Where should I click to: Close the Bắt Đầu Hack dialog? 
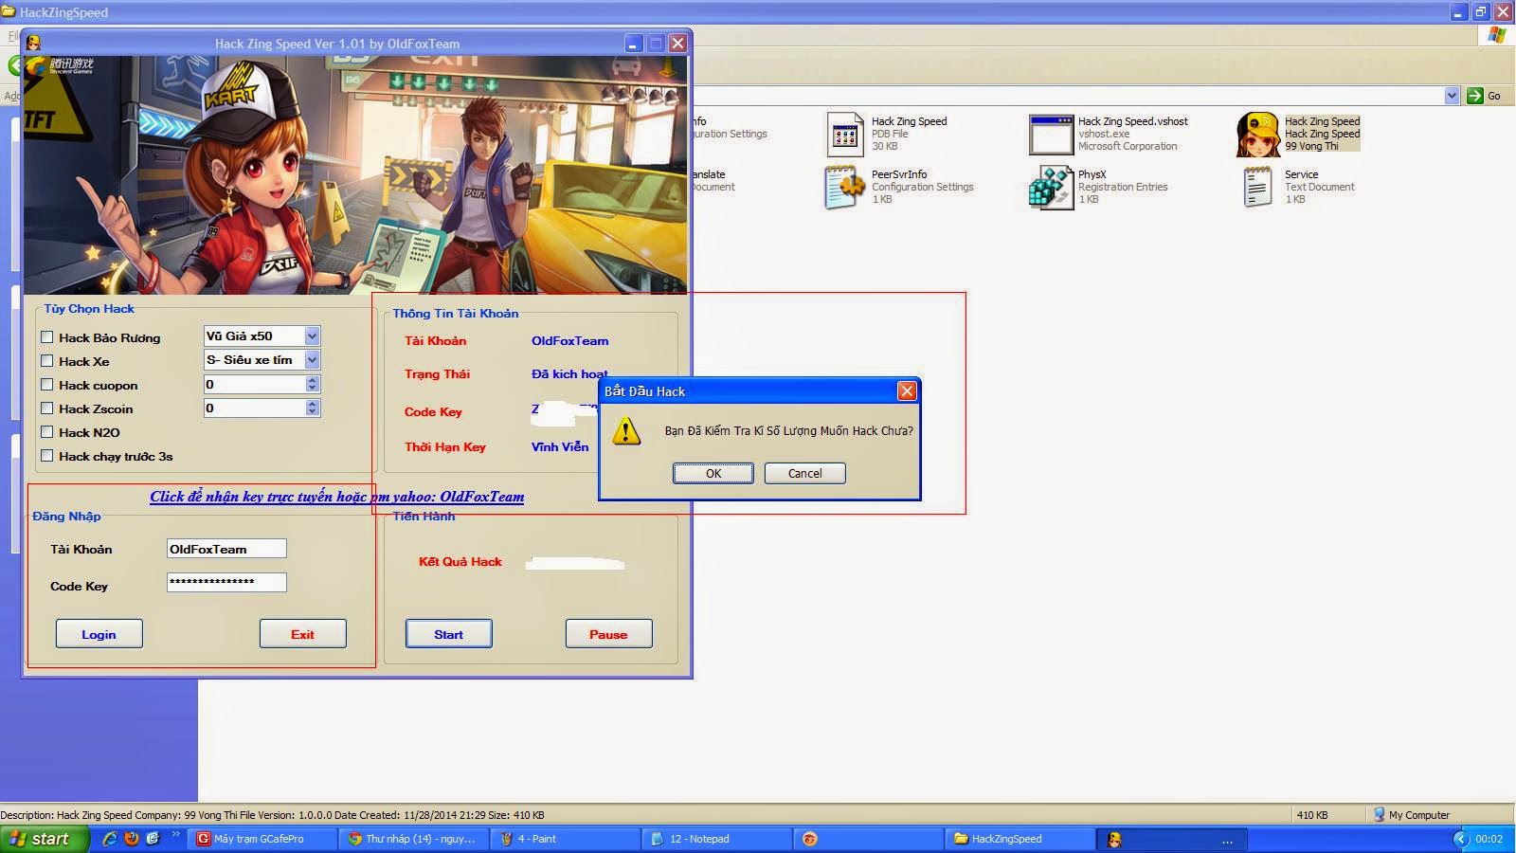(907, 390)
